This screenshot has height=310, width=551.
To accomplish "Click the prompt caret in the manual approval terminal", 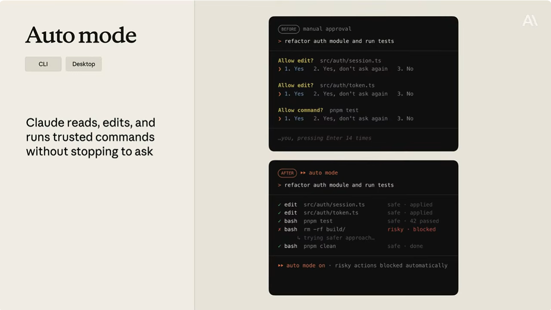I will [280, 41].
